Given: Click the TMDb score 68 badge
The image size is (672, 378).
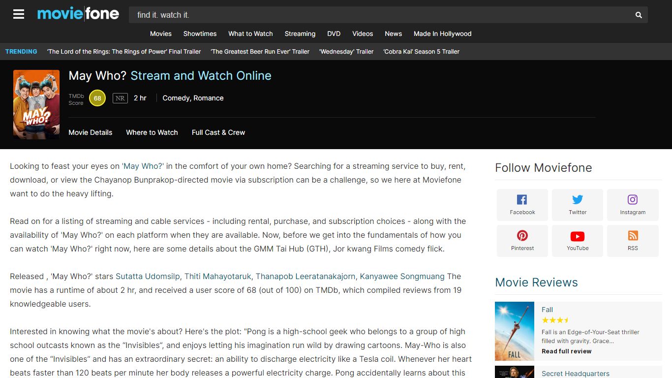Looking at the screenshot, I should coord(97,98).
